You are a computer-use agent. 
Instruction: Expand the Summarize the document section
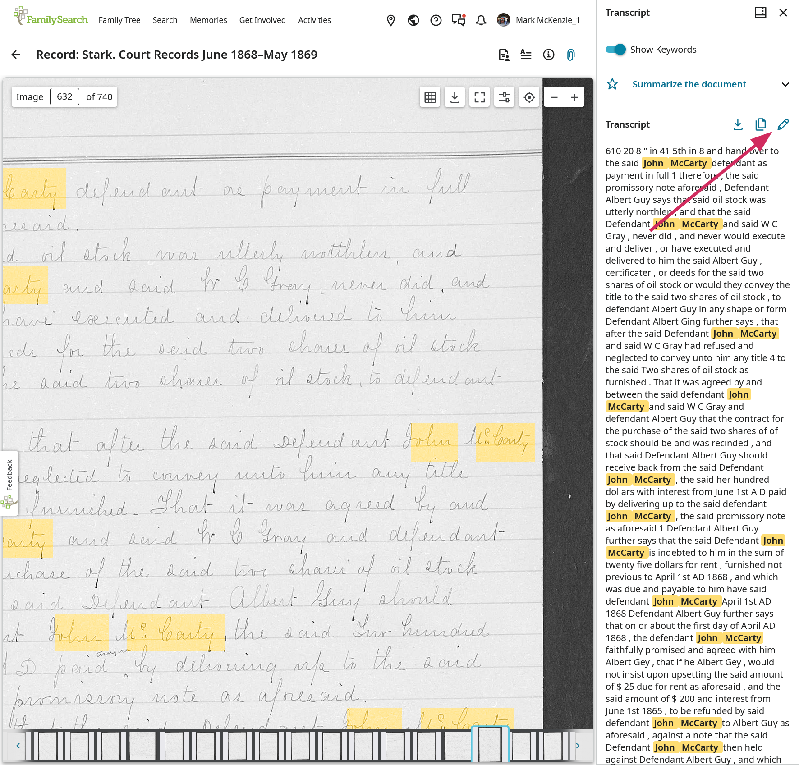pos(785,84)
